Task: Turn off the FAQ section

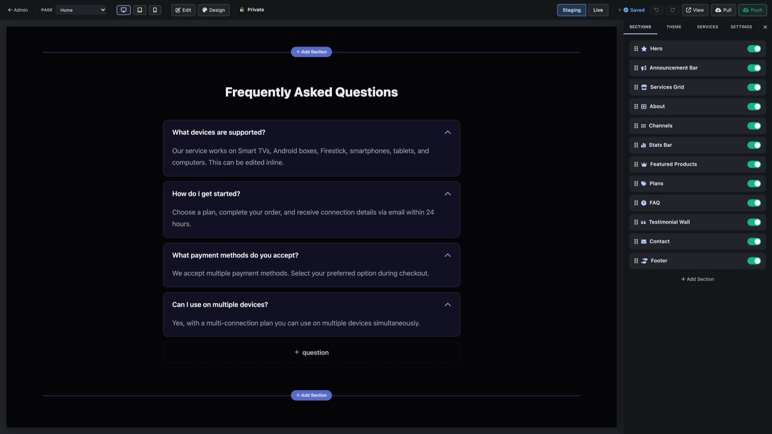Action: click(754, 203)
